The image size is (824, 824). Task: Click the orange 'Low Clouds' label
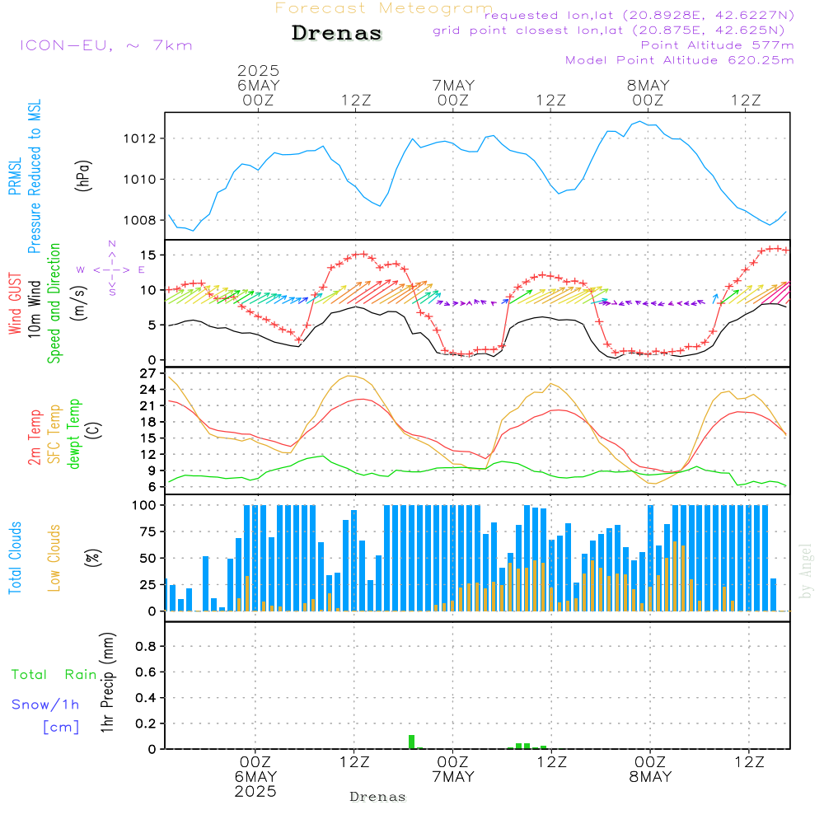[x=54, y=558]
